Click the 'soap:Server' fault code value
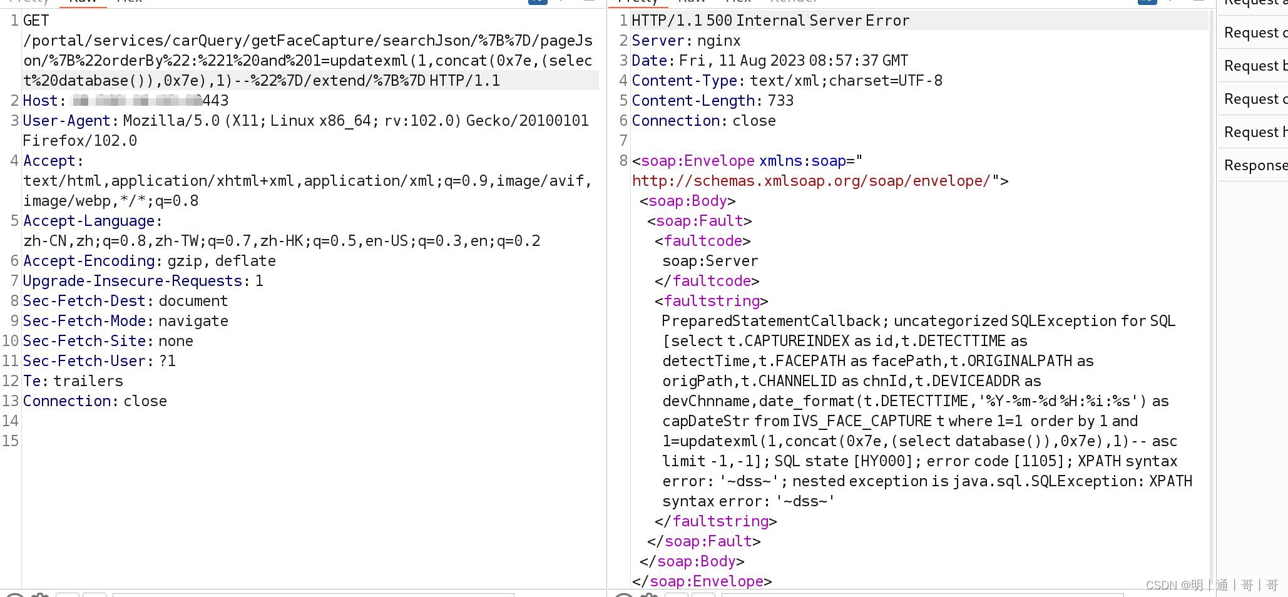Screen dimensions: 1288x597 [710, 261]
